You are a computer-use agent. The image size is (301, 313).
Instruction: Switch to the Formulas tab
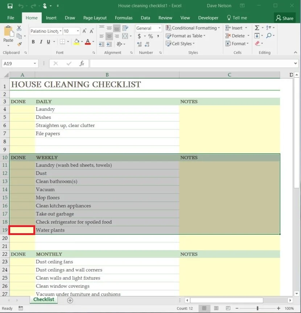124,18
